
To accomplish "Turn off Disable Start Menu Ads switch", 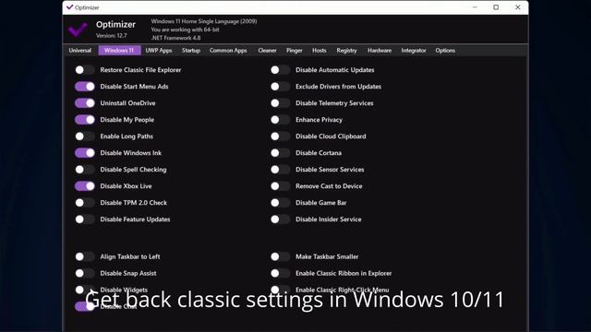I will point(85,87).
